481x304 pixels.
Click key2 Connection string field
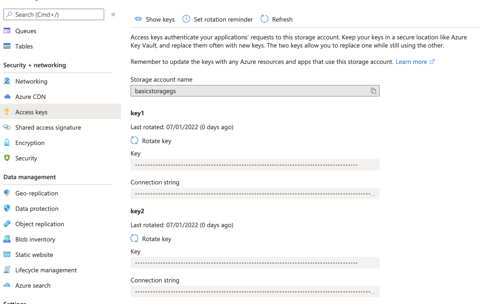255,292
